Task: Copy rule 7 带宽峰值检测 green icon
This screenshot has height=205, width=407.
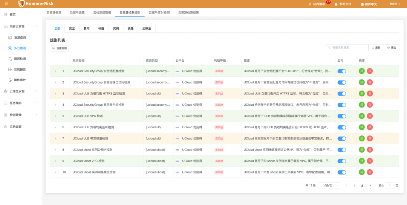Action: tap(361, 138)
